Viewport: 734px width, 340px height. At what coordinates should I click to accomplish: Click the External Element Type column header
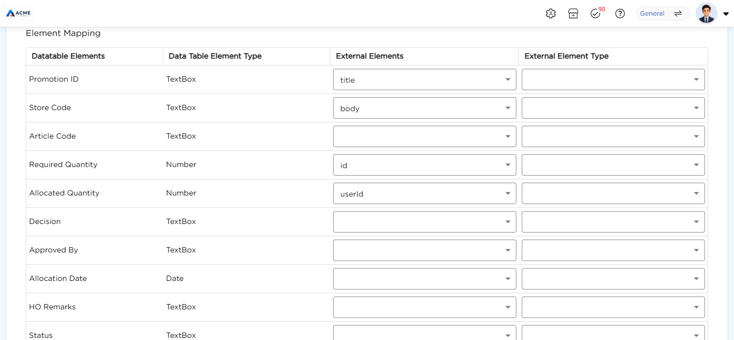point(566,56)
